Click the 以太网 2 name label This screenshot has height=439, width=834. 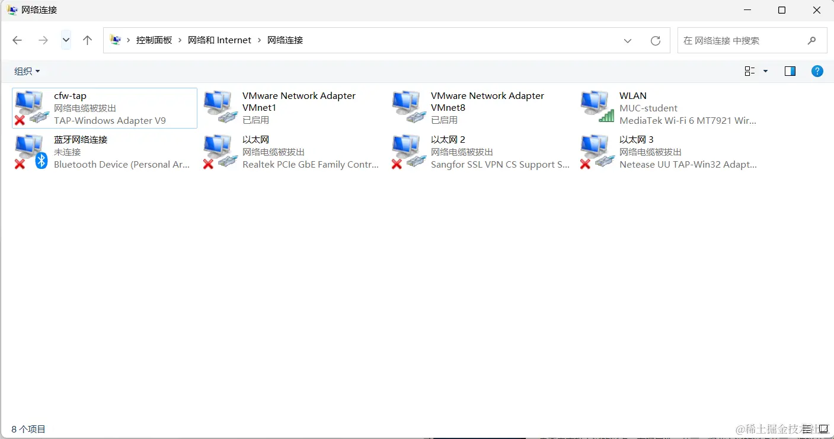pyautogui.click(x=448, y=140)
